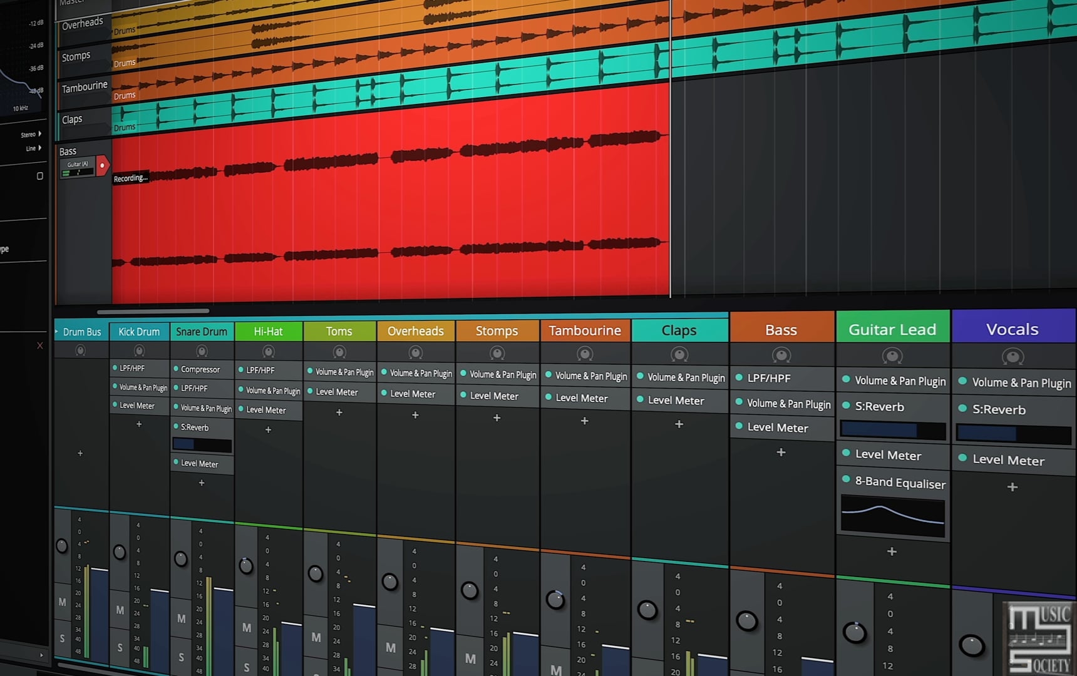Add a plugin to the Claps channel

click(x=679, y=424)
